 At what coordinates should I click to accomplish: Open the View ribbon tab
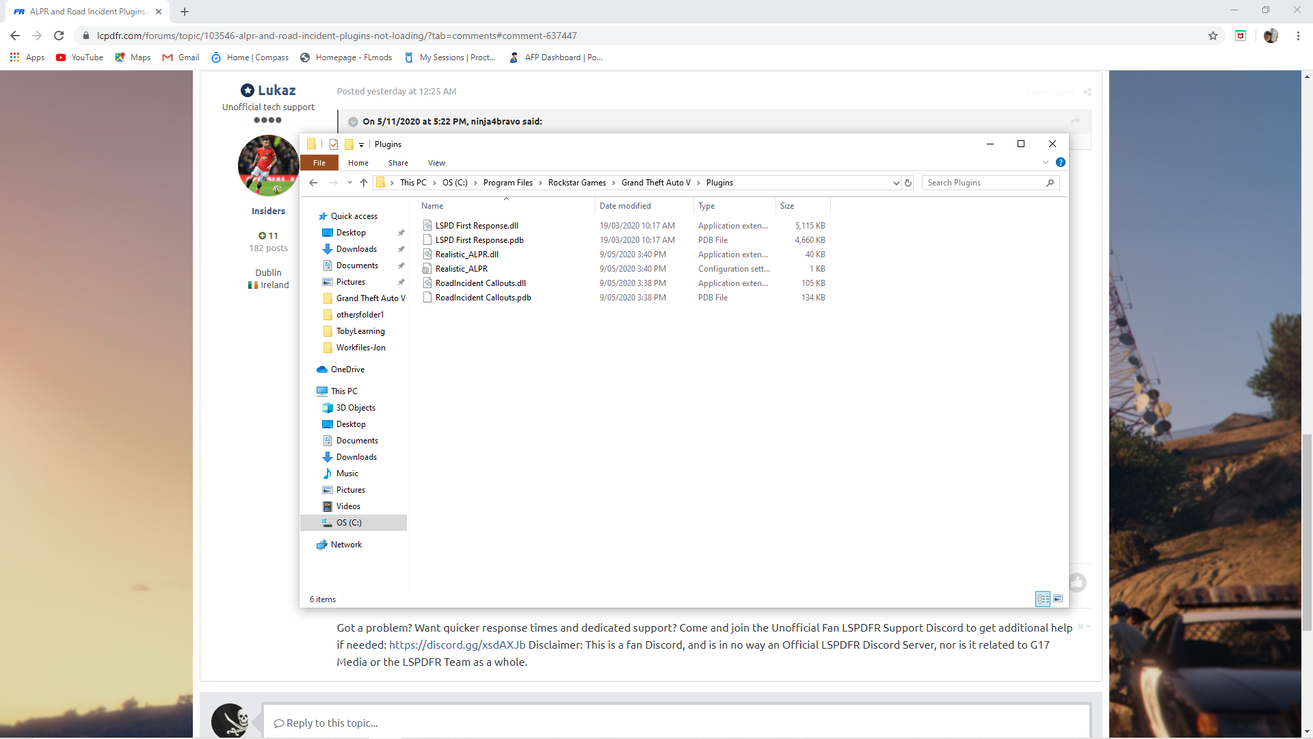tap(436, 163)
